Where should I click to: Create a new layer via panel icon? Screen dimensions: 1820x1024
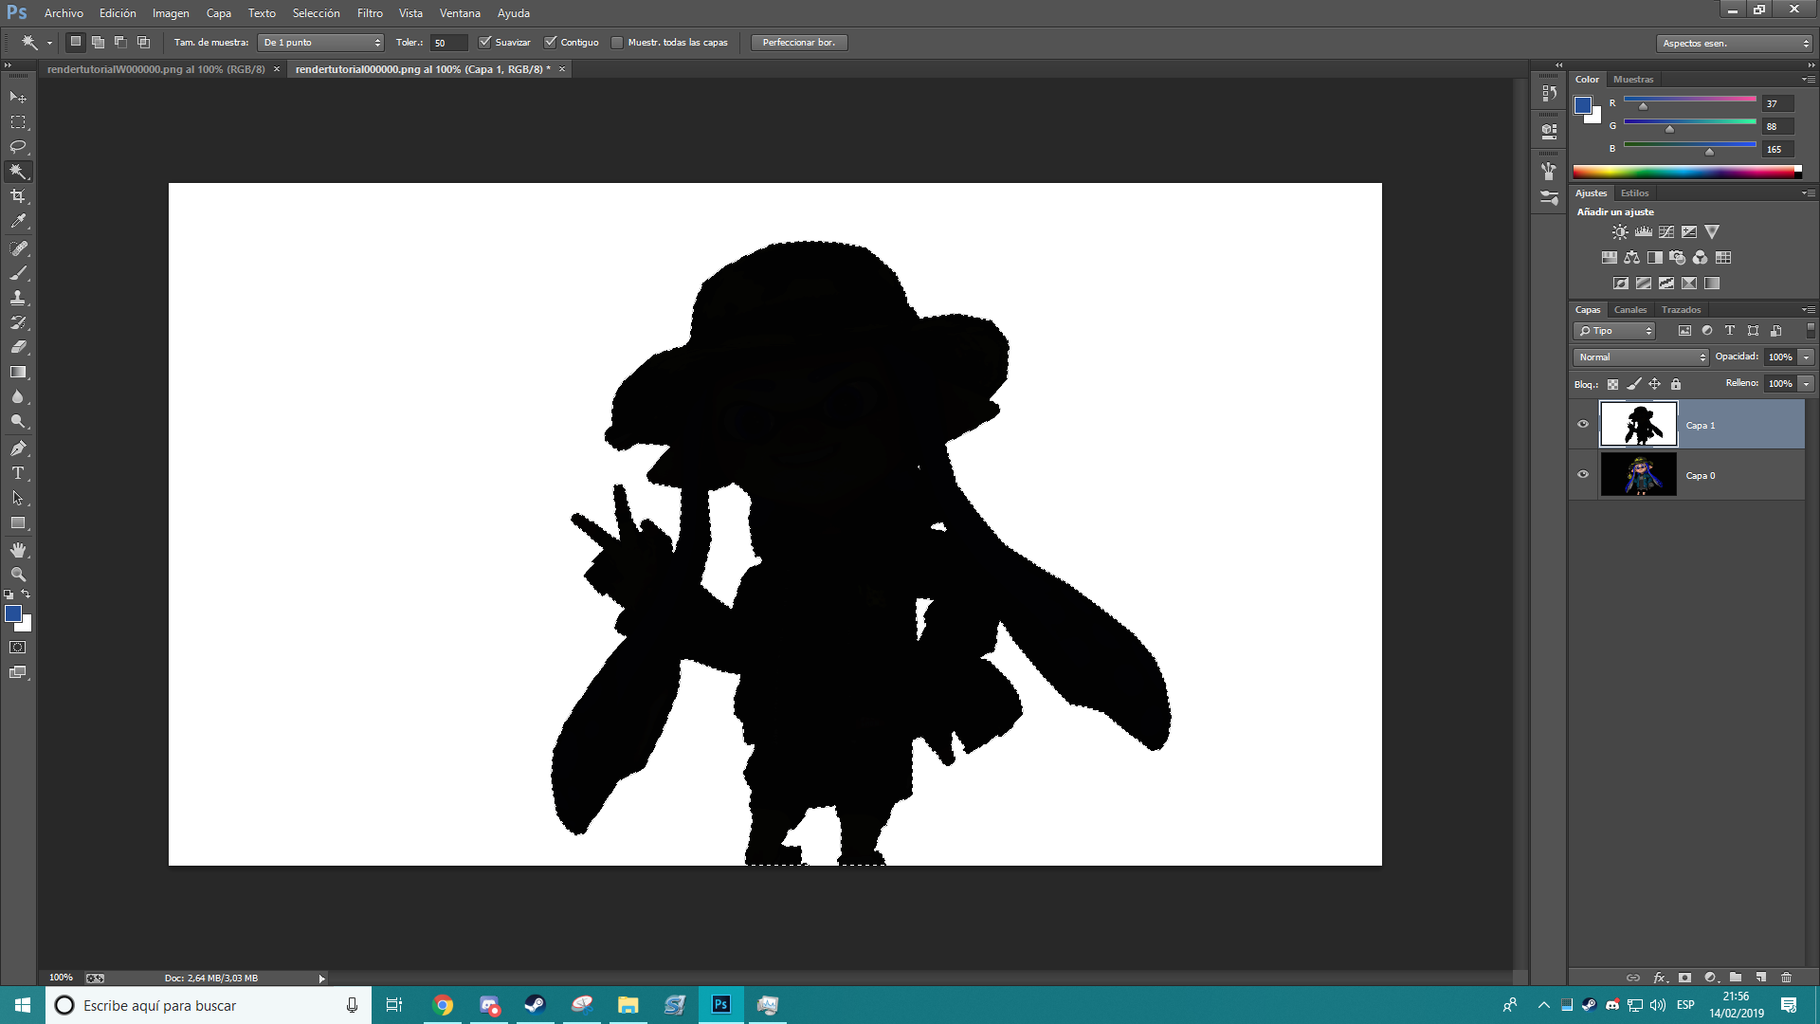(1761, 978)
